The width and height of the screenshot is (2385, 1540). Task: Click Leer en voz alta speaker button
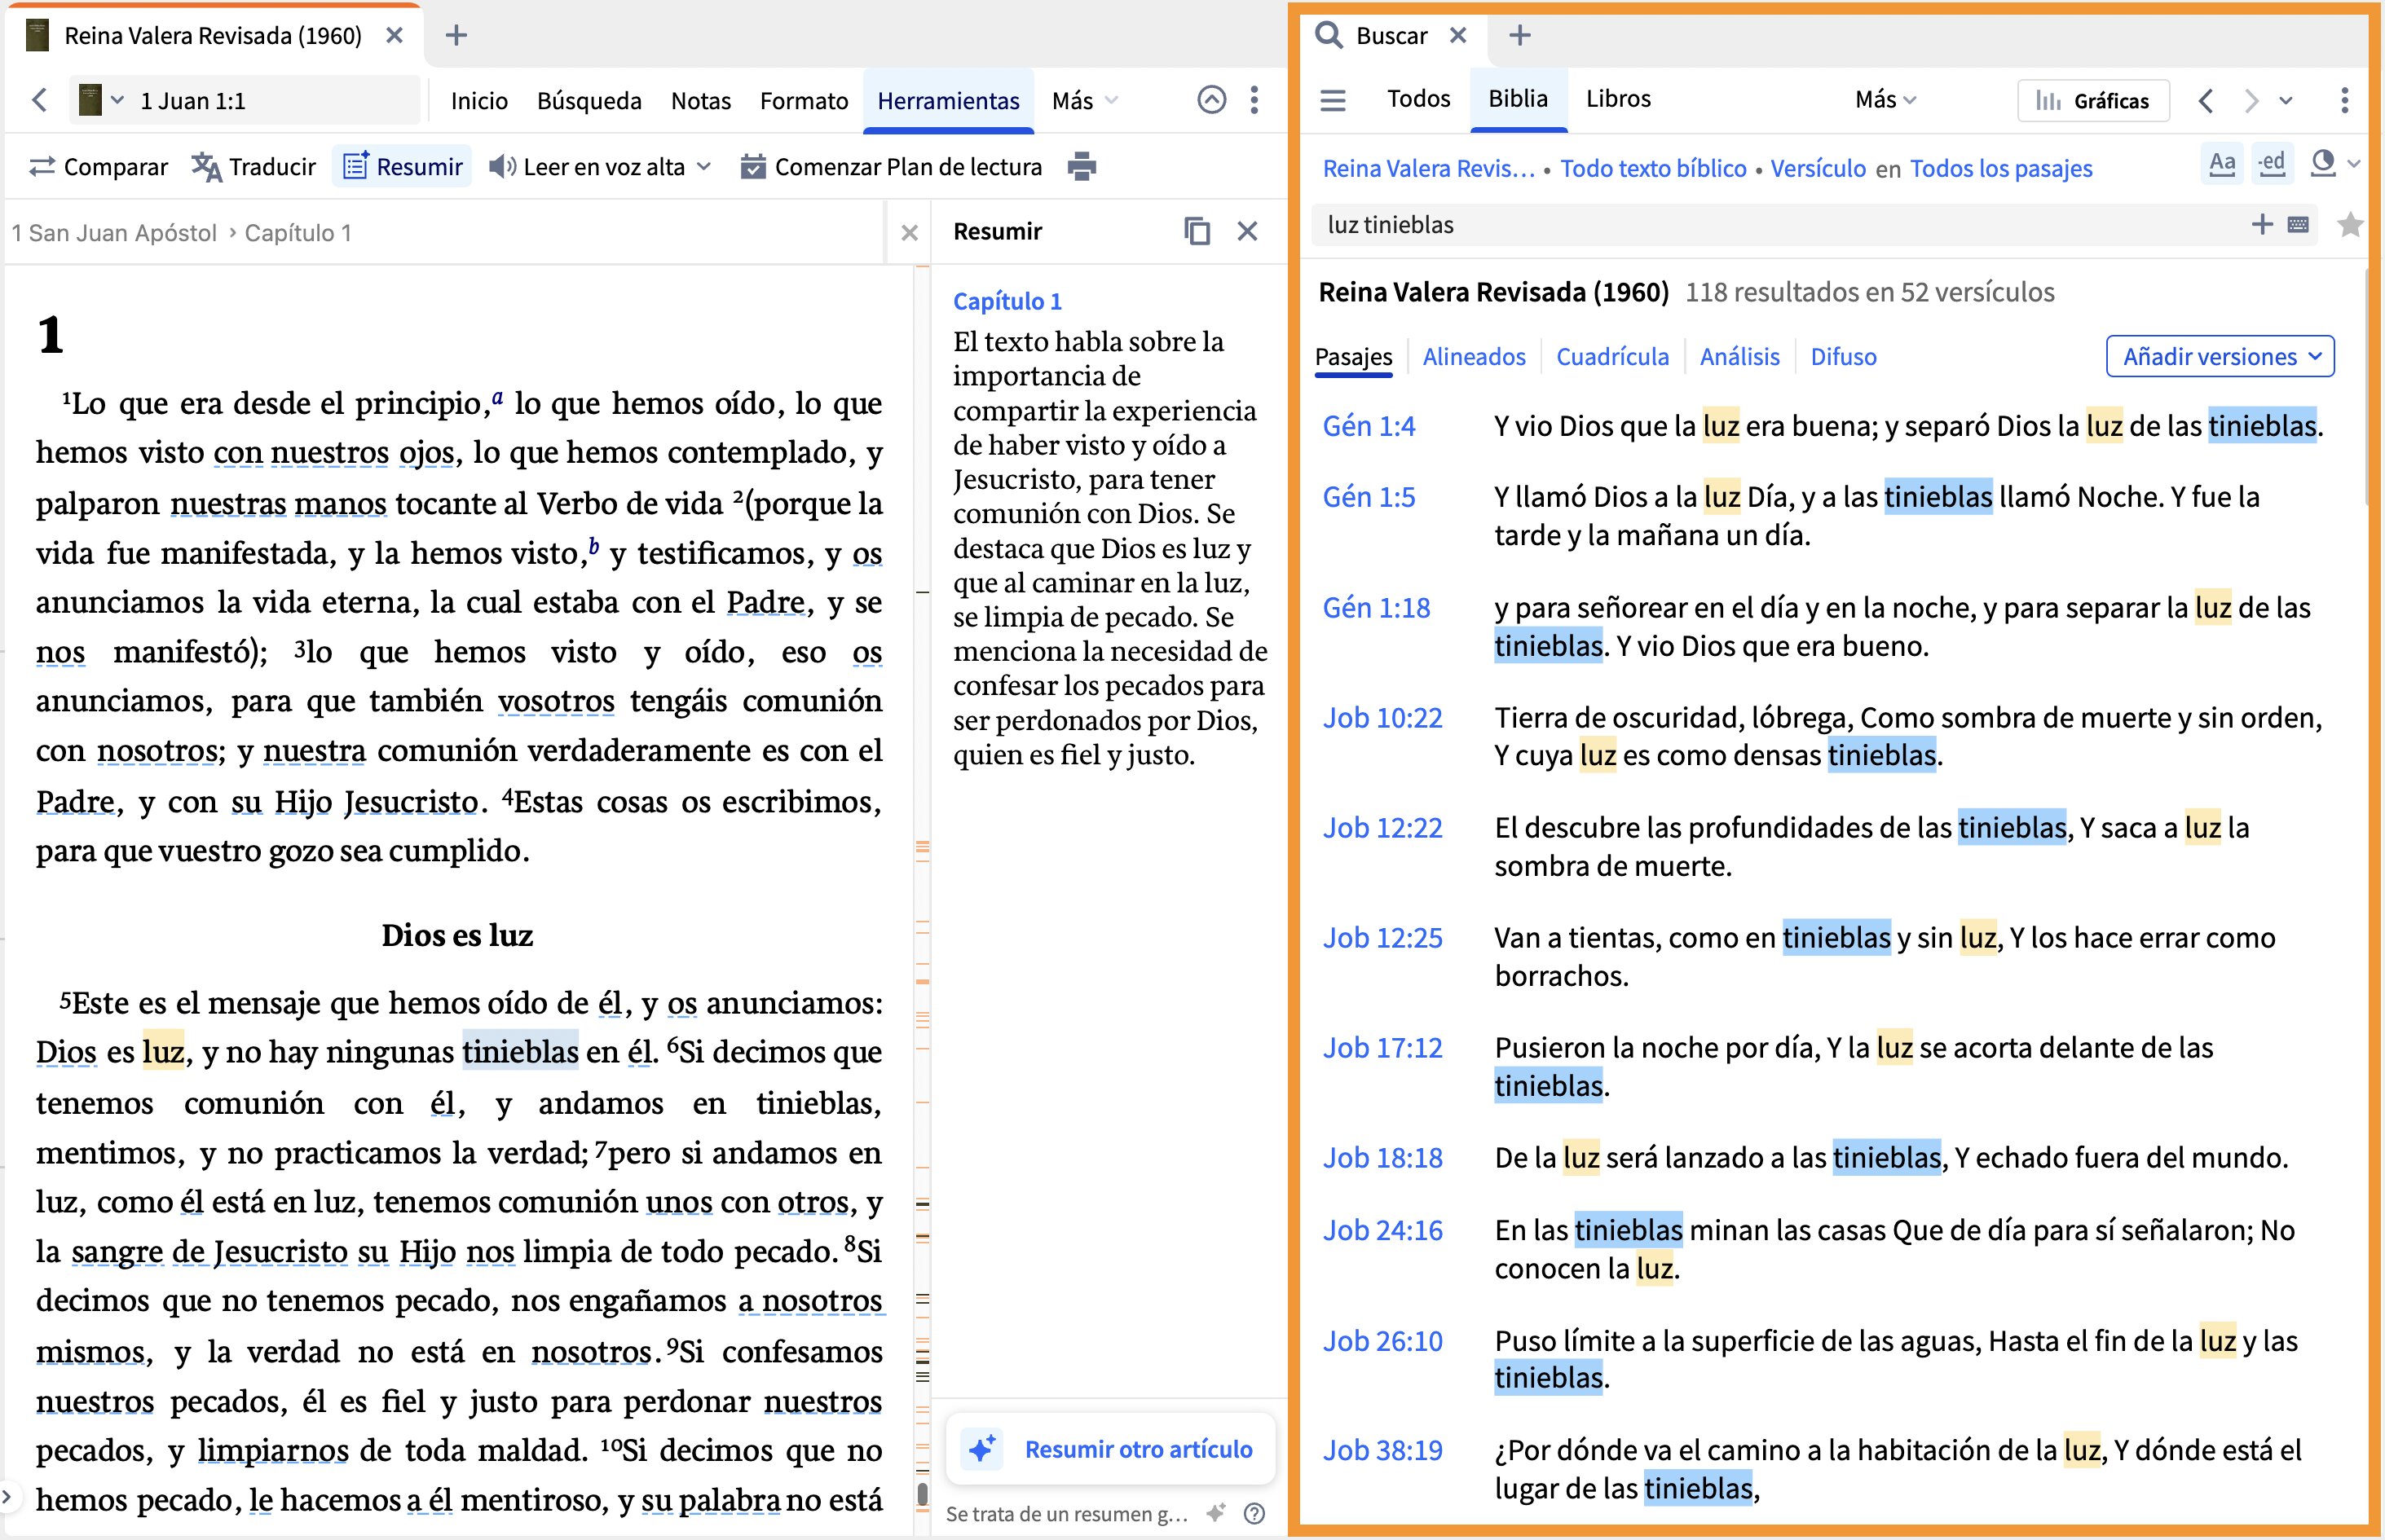[x=589, y=166]
